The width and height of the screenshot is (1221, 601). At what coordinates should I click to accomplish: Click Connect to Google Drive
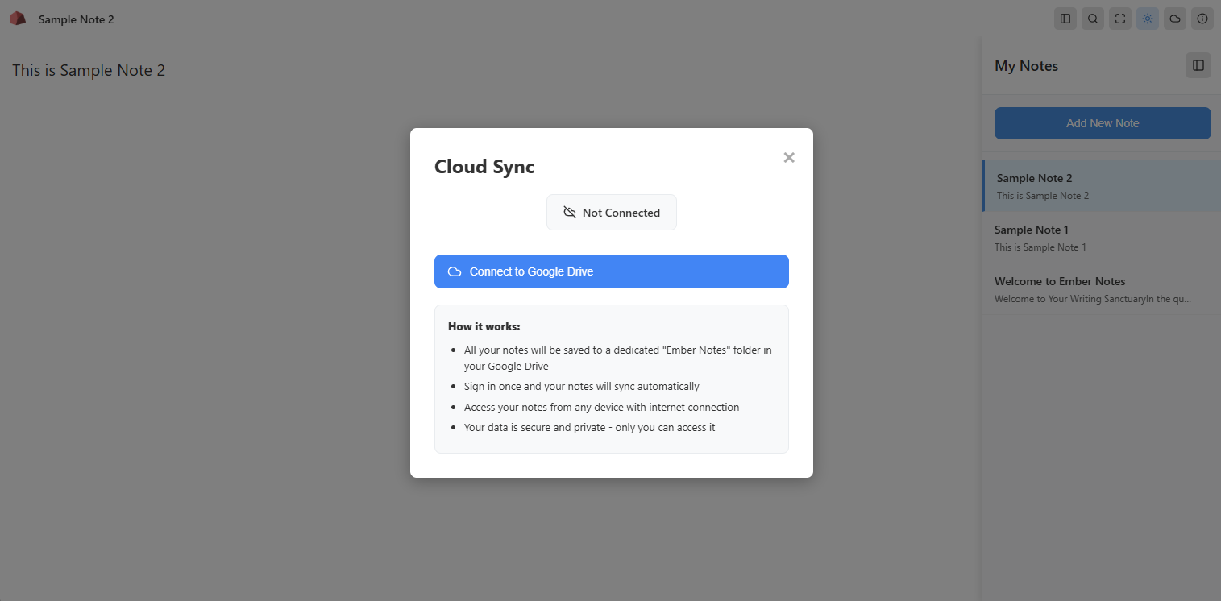(611, 271)
